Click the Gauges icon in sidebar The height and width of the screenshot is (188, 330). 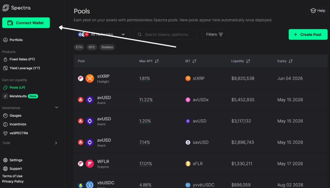pos(5,116)
